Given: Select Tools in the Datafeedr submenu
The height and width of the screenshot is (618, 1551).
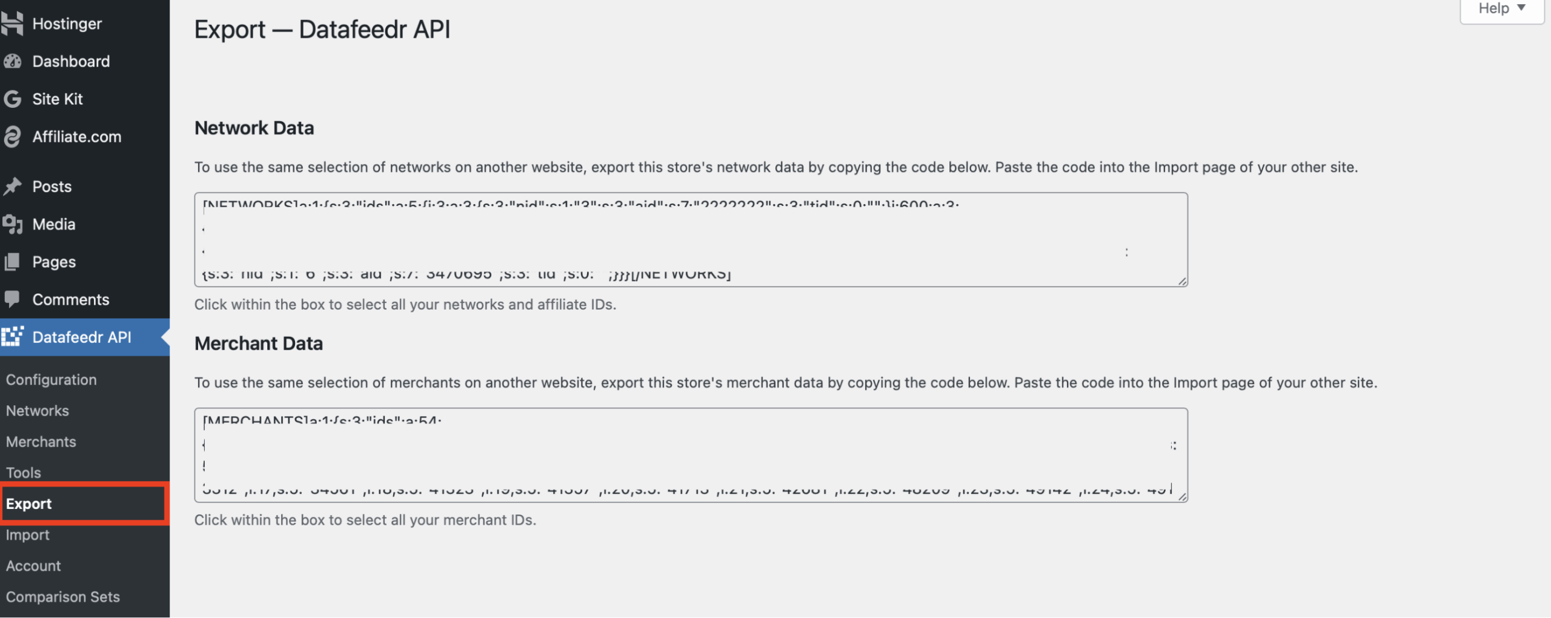Looking at the screenshot, I should 24,473.
